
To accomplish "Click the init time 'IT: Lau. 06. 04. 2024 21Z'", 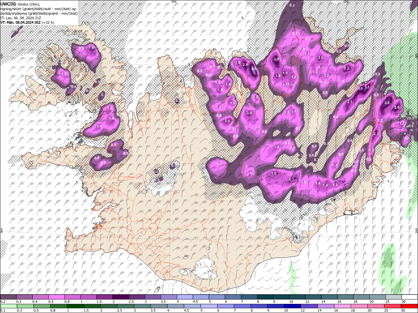I will pyautogui.click(x=21, y=18).
